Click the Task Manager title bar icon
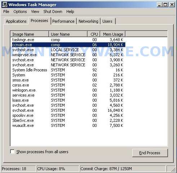The height and width of the screenshot is (173, 177). 5,5
